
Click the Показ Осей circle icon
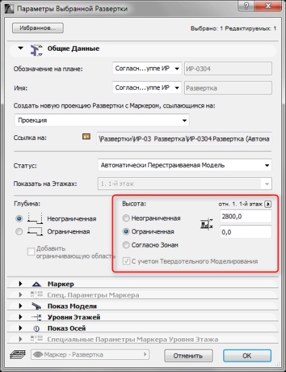(x=36, y=329)
